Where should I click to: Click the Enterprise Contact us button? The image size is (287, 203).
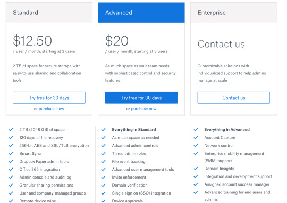coord(233,98)
